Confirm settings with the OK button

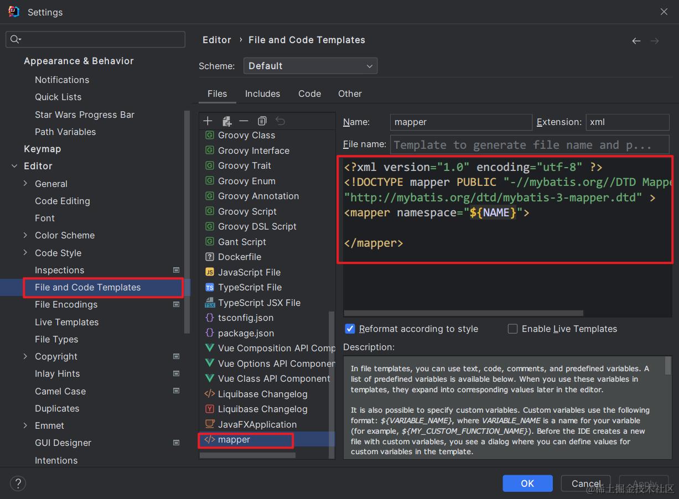click(527, 484)
